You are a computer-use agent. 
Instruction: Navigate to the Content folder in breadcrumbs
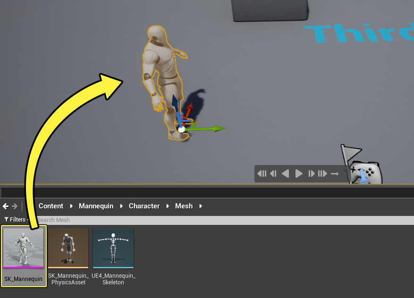pyautogui.click(x=51, y=206)
